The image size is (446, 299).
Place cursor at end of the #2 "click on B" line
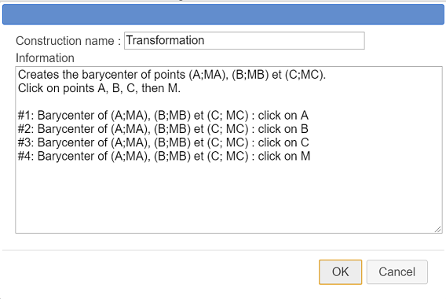(x=309, y=129)
